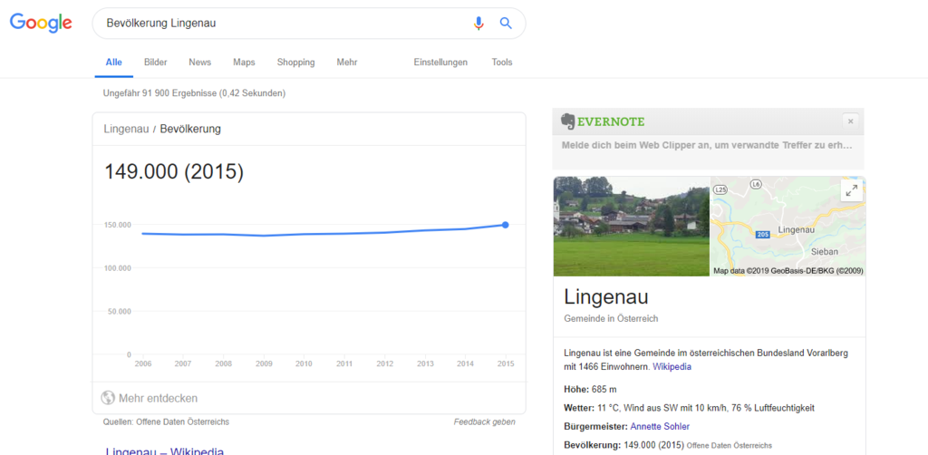The height and width of the screenshot is (455, 928).
Task: Switch to the Bilder tab
Action: pyautogui.click(x=155, y=63)
